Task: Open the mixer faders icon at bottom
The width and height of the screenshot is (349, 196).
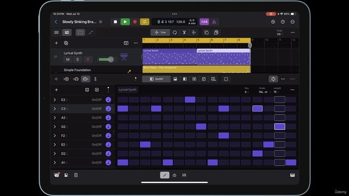Action: pyautogui.click(x=184, y=175)
